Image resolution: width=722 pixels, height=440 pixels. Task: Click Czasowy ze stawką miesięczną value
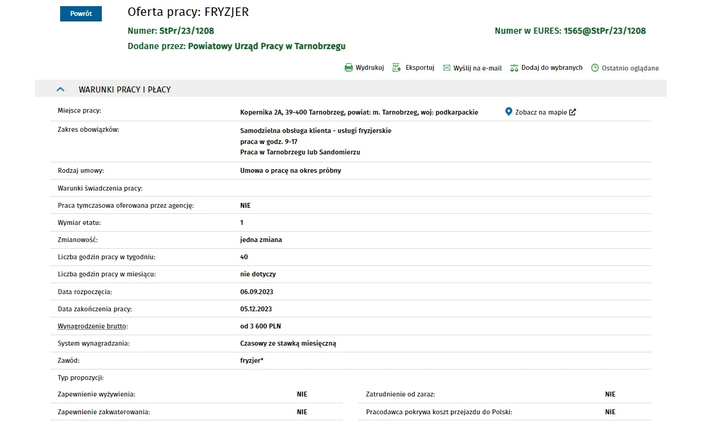[x=288, y=343]
